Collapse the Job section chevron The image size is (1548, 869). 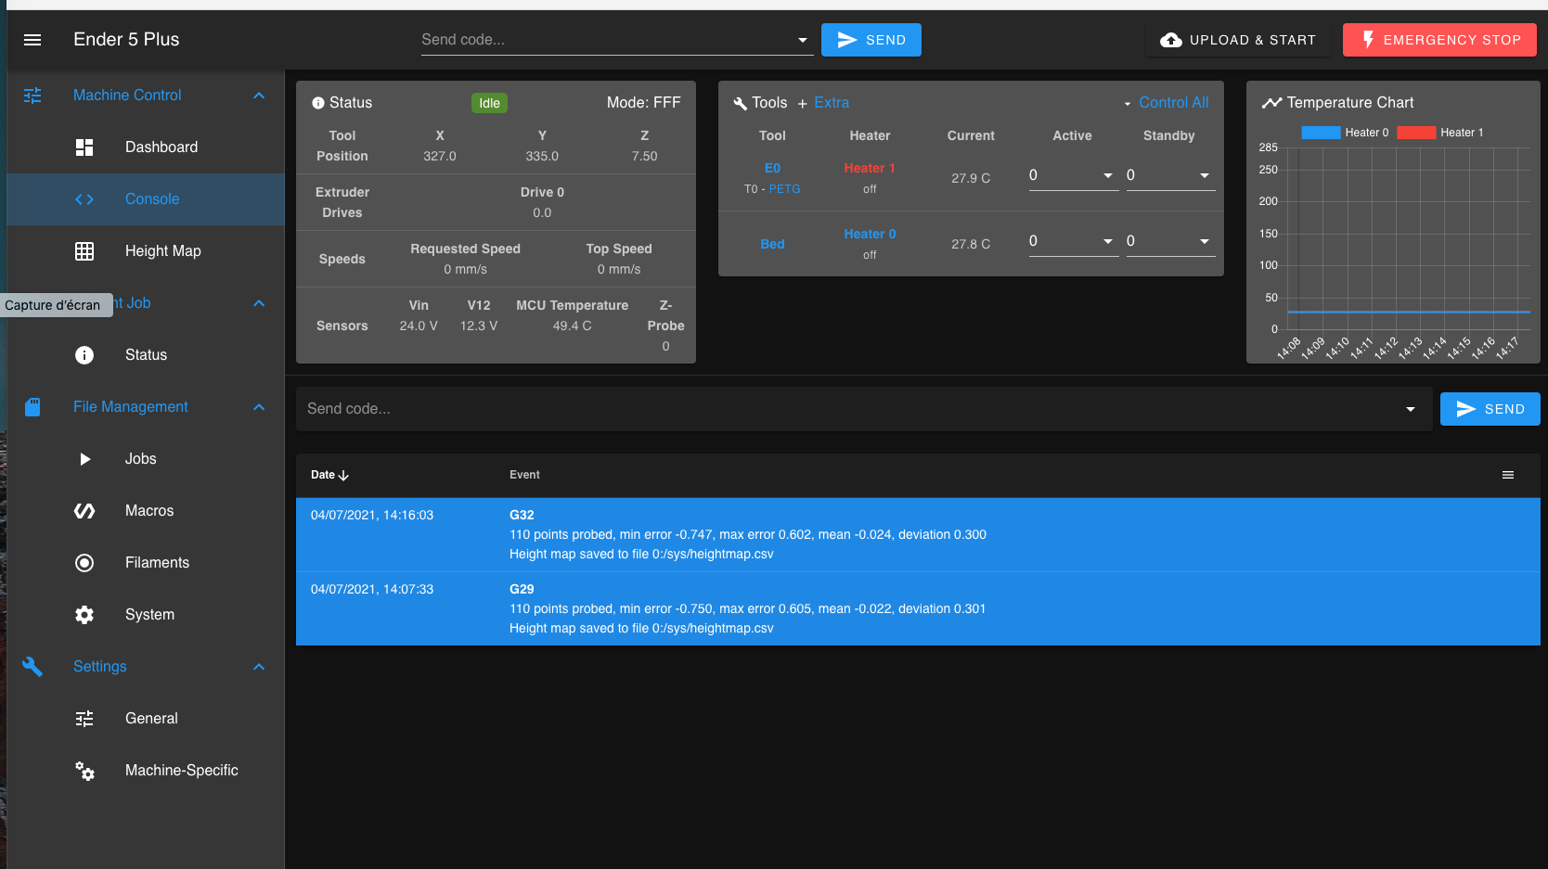259,303
